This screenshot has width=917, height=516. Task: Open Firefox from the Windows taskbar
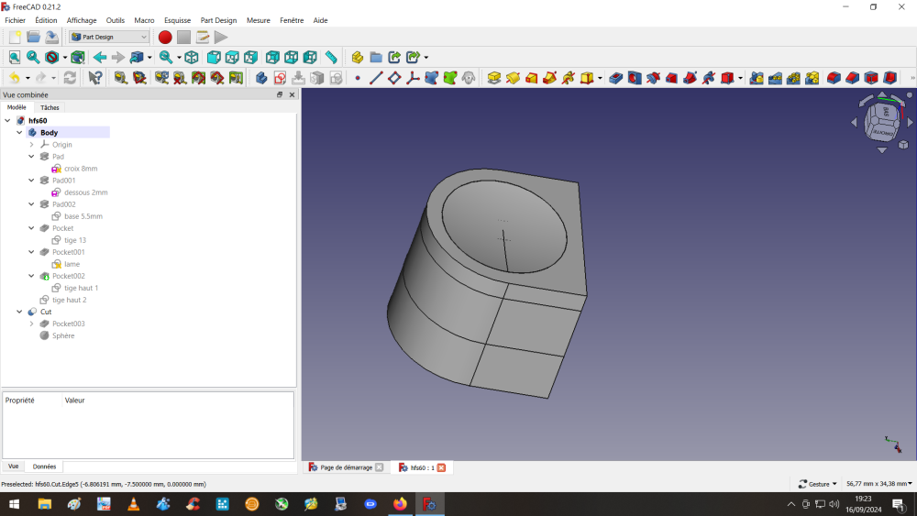(400, 504)
